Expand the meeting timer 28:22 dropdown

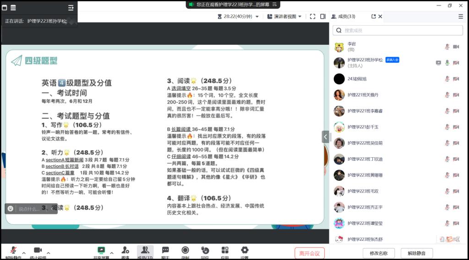point(257,16)
